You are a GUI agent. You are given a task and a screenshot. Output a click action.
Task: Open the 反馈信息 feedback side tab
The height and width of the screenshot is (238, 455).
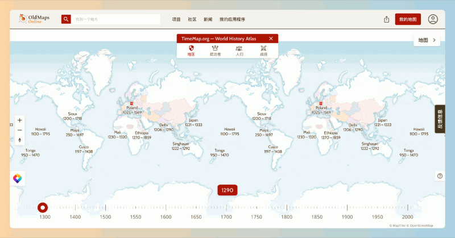(x=440, y=119)
